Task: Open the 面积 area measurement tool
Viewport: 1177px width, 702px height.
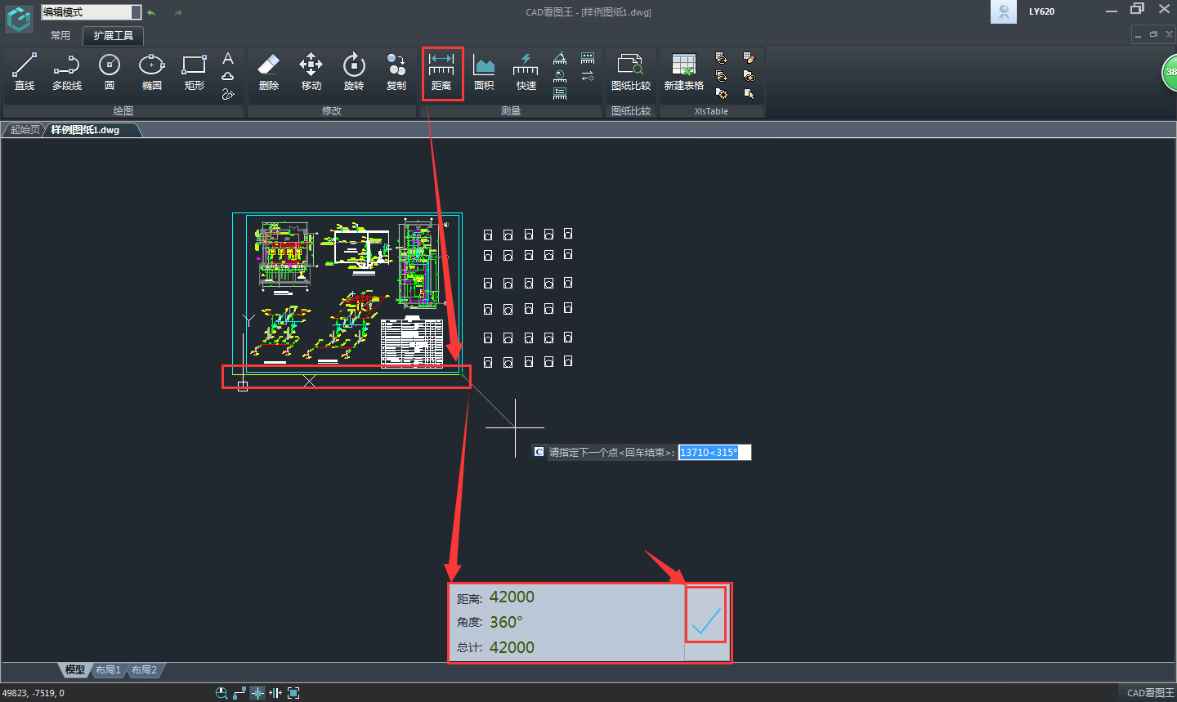Action: 484,71
